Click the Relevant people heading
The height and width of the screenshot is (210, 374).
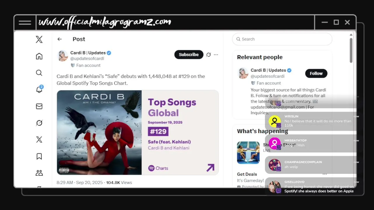[260, 57]
